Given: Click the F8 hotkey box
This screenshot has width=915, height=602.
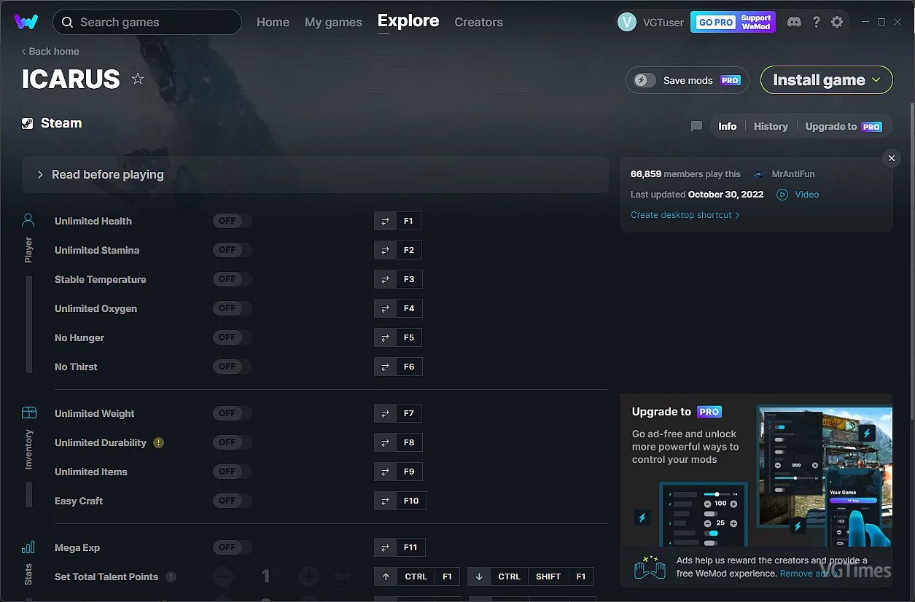Looking at the screenshot, I should pos(409,442).
